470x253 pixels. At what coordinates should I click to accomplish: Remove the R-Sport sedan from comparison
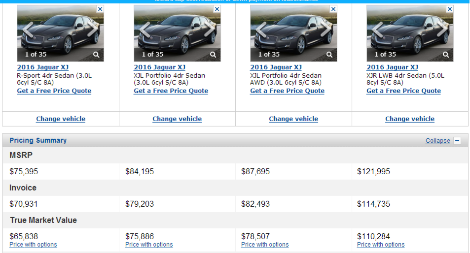(100, 9)
